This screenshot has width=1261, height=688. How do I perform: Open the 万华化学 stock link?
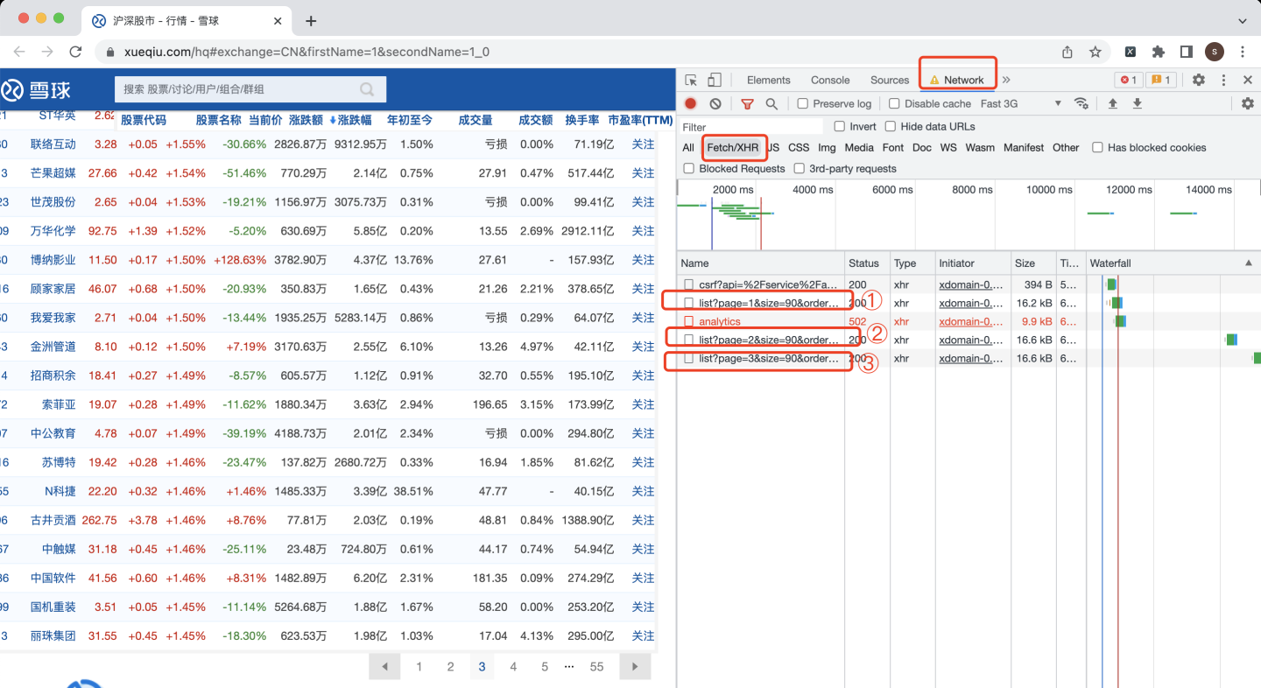click(x=53, y=231)
